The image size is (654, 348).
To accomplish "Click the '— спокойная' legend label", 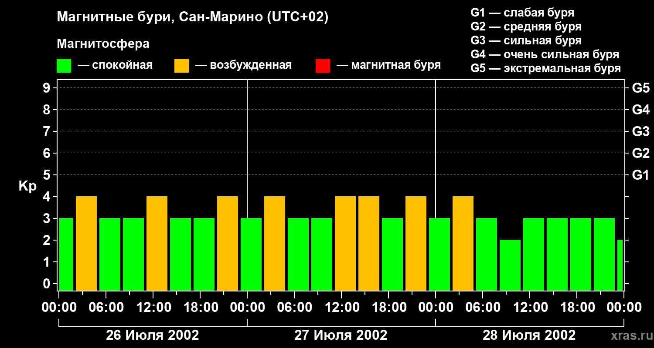I will pyautogui.click(x=115, y=65).
